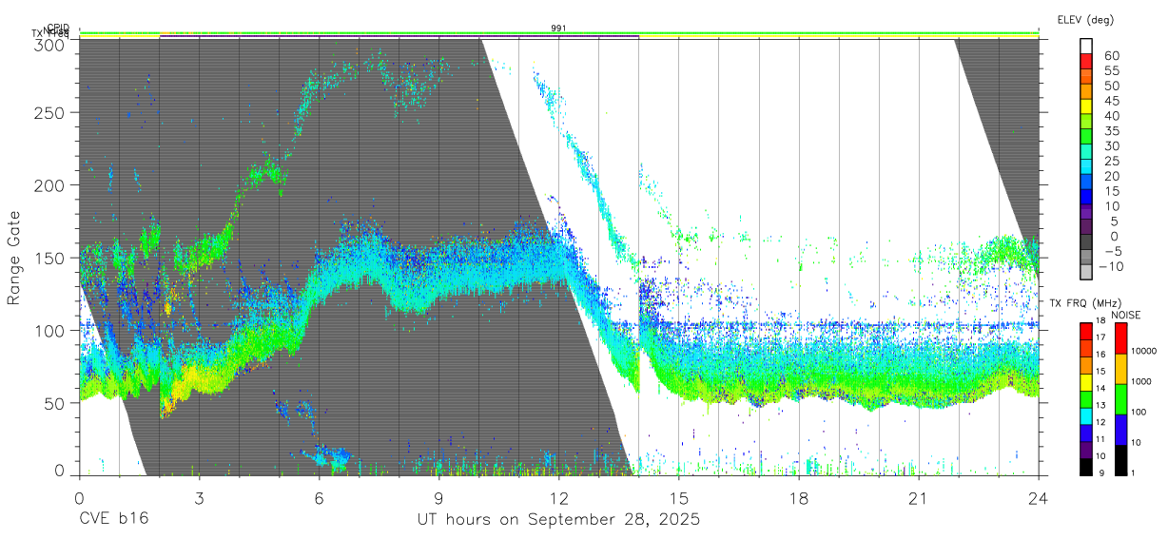Click the blue segment of NOISE colorbar
The image size is (1168, 539).
point(1120,430)
